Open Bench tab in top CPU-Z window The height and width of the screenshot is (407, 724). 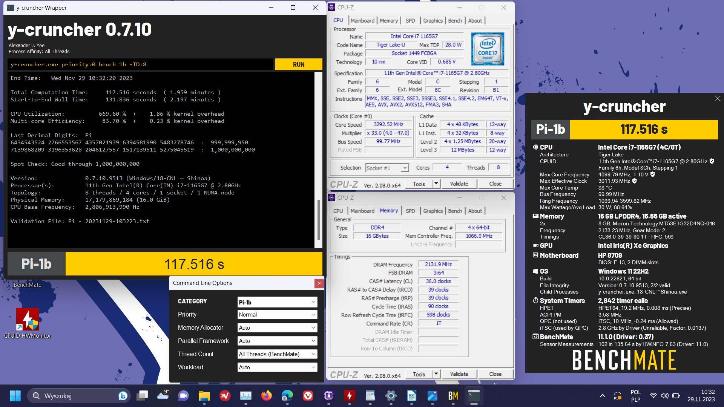pyautogui.click(x=455, y=21)
